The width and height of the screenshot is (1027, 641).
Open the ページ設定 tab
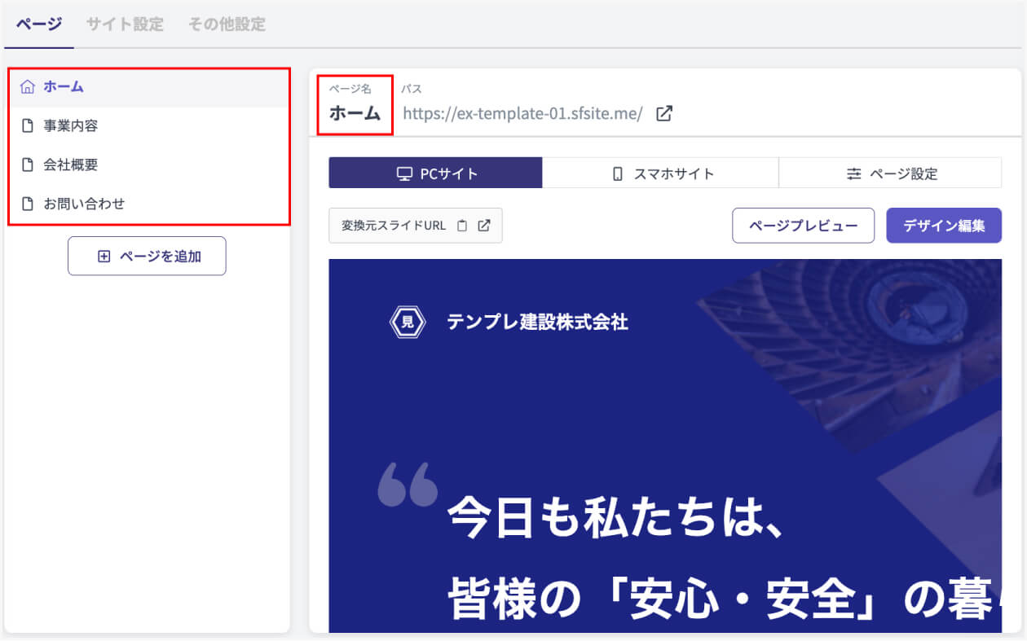[891, 173]
